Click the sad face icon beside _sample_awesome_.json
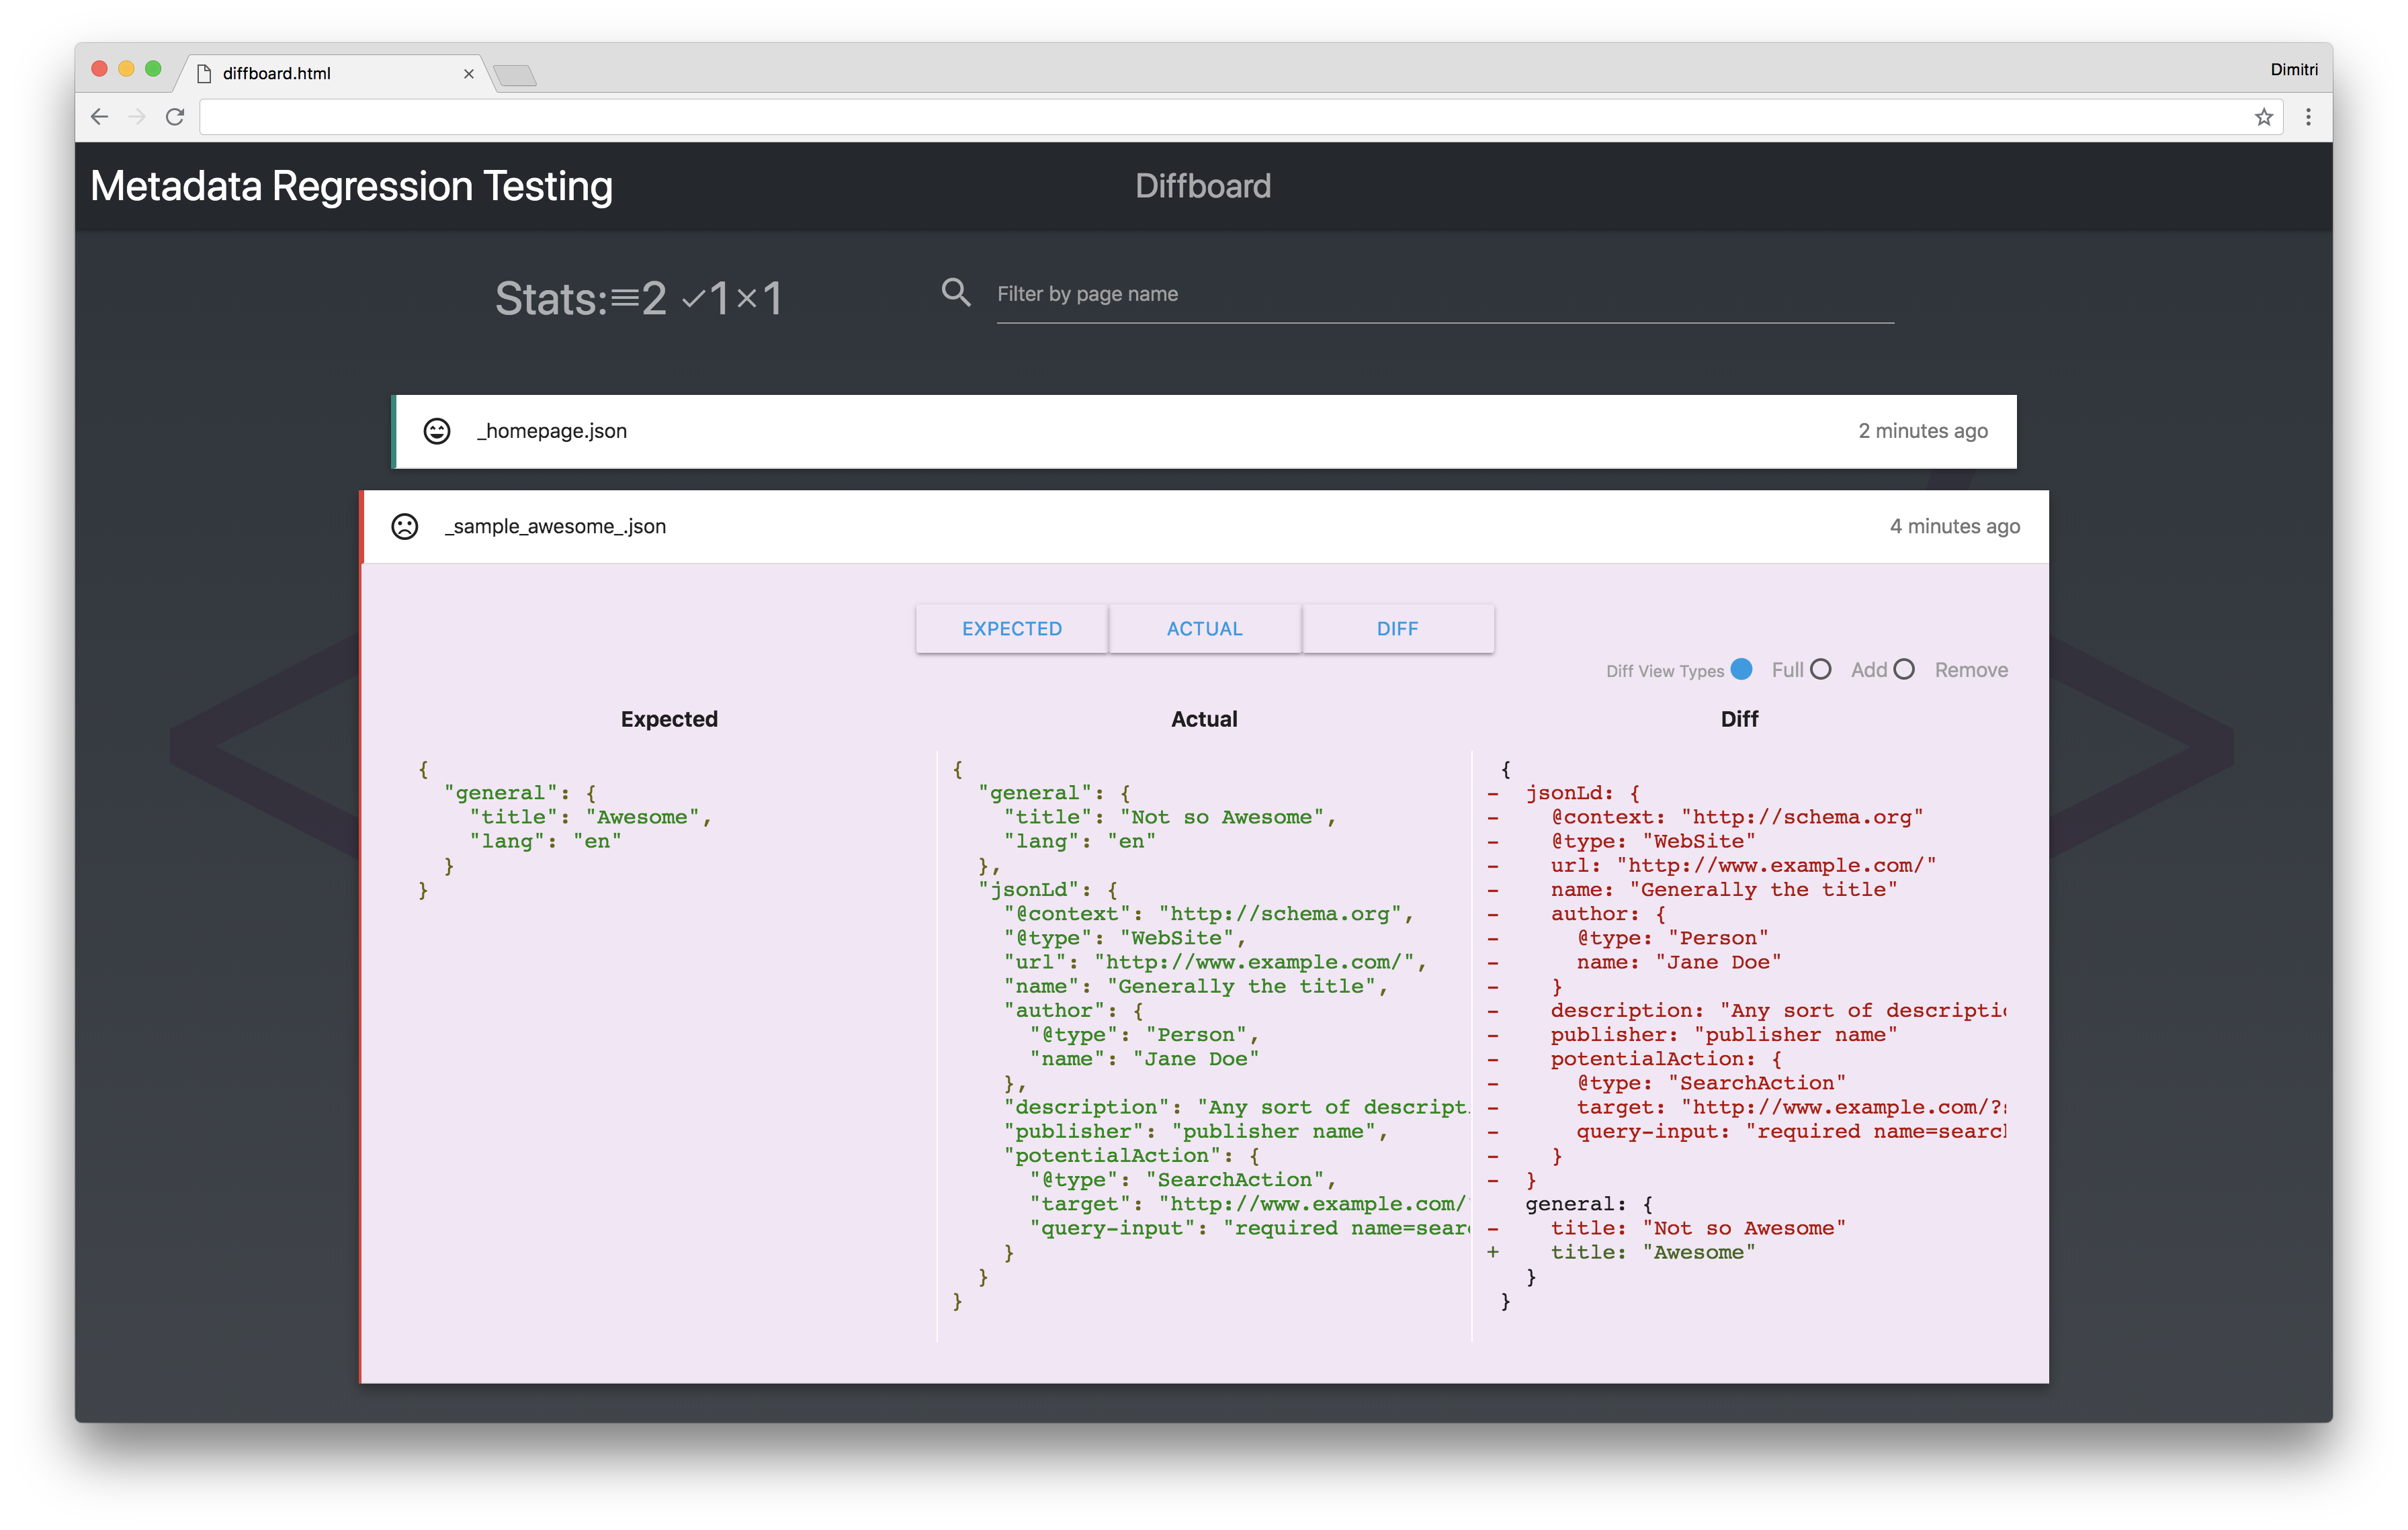The height and width of the screenshot is (1530, 2408). pos(405,527)
